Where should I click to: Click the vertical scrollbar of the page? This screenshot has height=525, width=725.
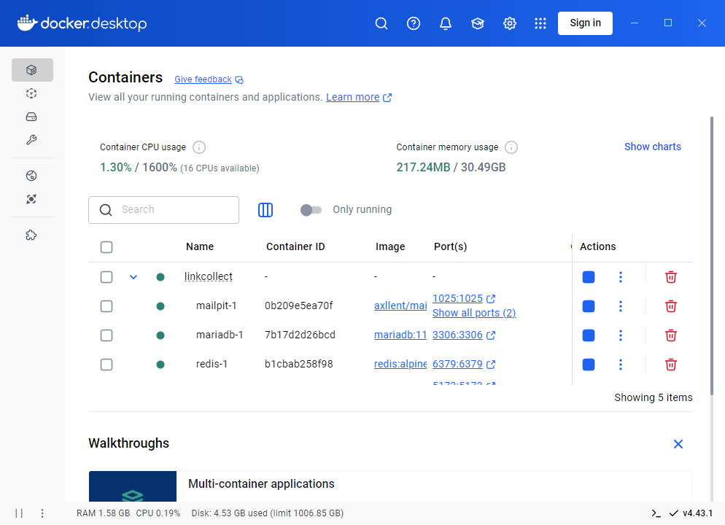point(712,255)
